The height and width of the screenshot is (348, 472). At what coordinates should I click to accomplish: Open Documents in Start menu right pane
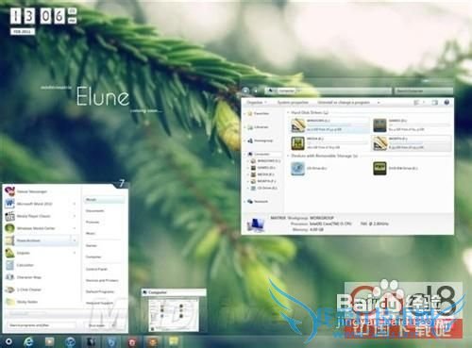coord(94,210)
